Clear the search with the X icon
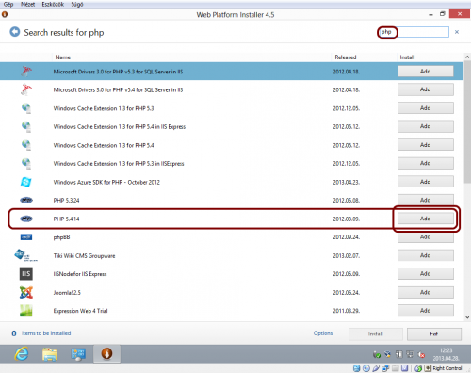The image size is (471, 373). (457, 32)
